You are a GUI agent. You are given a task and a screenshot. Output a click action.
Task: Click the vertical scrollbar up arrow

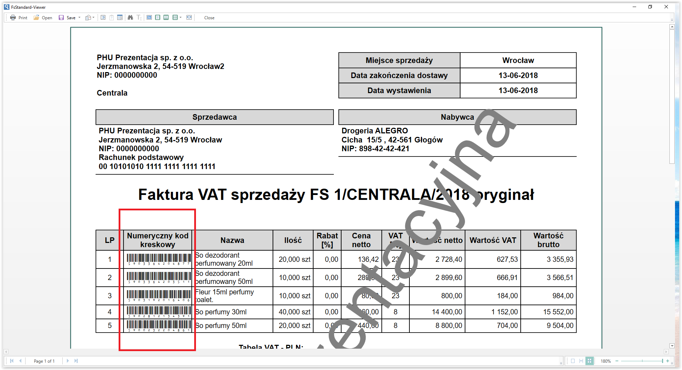(672, 27)
